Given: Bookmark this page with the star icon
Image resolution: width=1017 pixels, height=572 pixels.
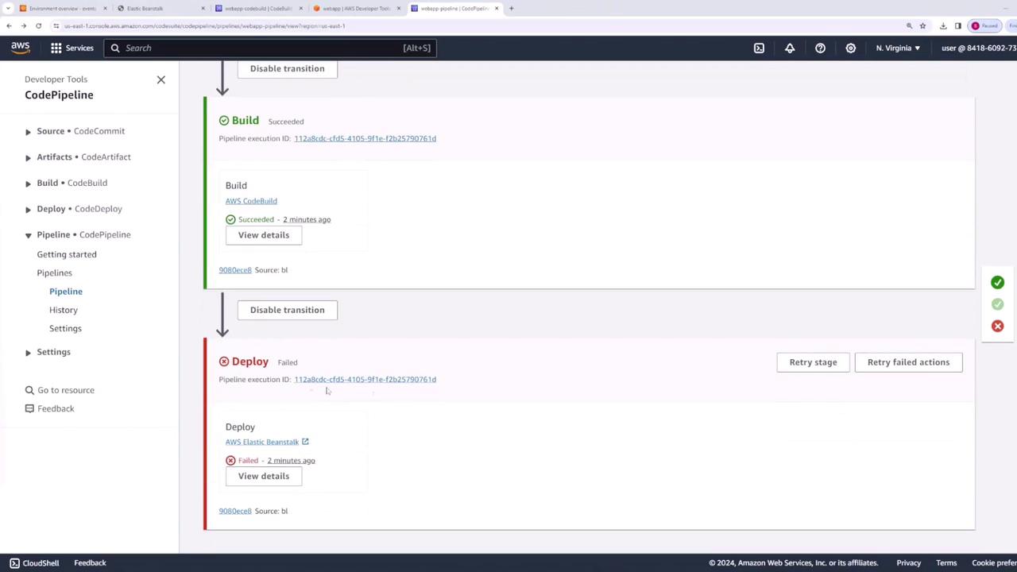Looking at the screenshot, I should pos(922,25).
